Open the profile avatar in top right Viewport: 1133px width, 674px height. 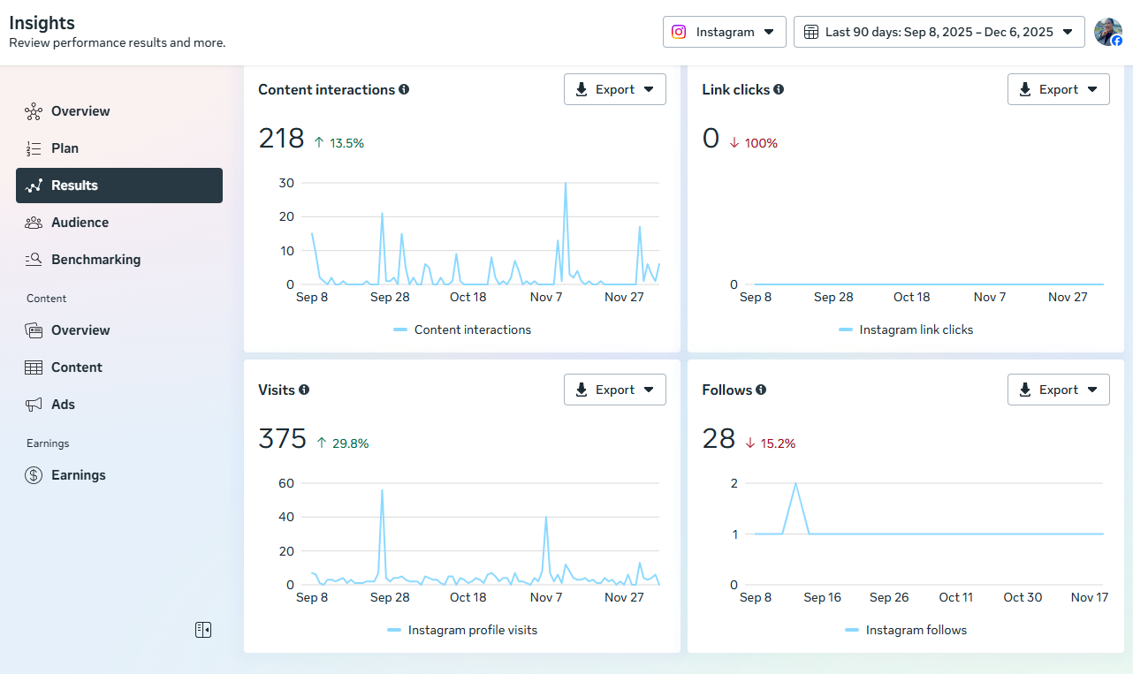pos(1107,32)
